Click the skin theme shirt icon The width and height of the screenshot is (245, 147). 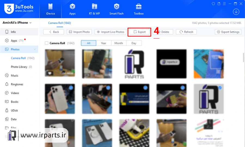[213, 4]
